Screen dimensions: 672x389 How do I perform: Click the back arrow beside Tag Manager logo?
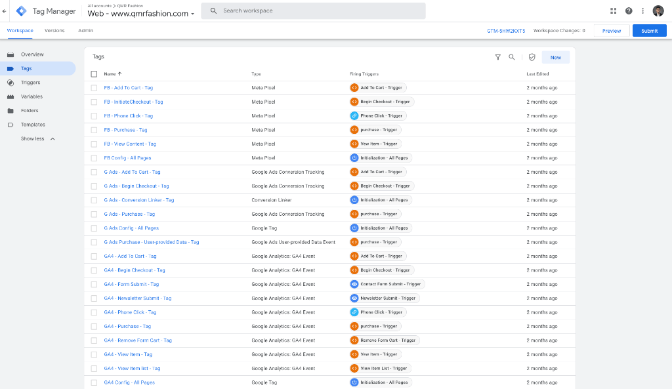(x=5, y=11)
